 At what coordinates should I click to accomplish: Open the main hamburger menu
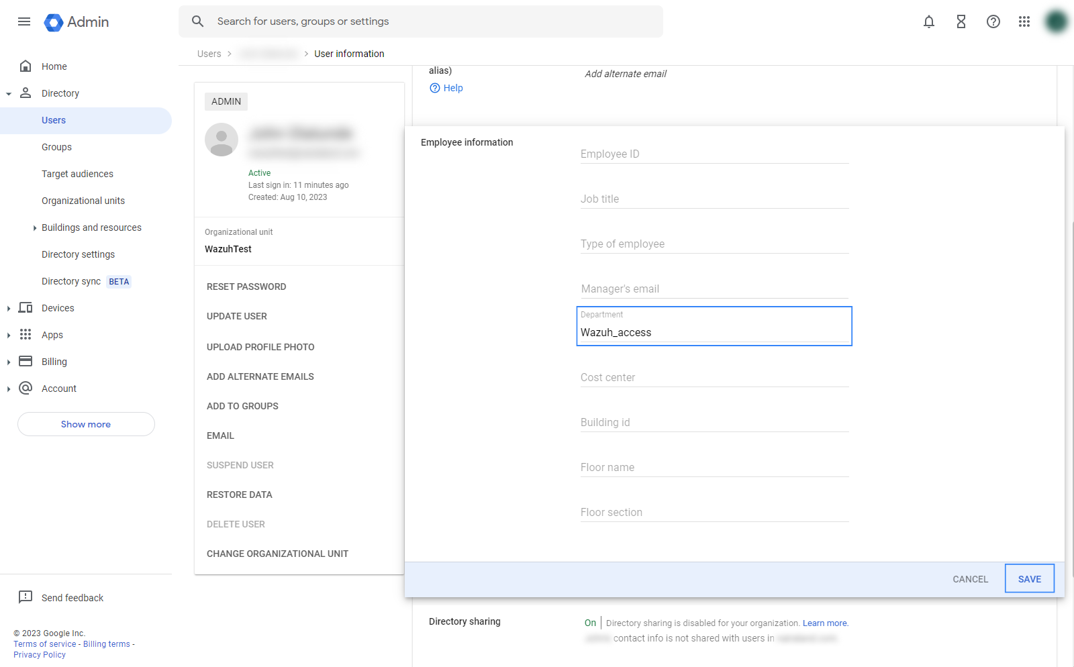[x=24, y=21]
